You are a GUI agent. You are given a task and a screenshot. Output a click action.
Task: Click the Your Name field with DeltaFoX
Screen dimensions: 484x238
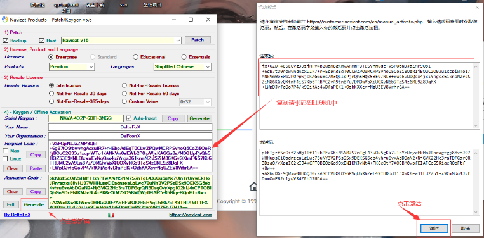coord(130,127)
